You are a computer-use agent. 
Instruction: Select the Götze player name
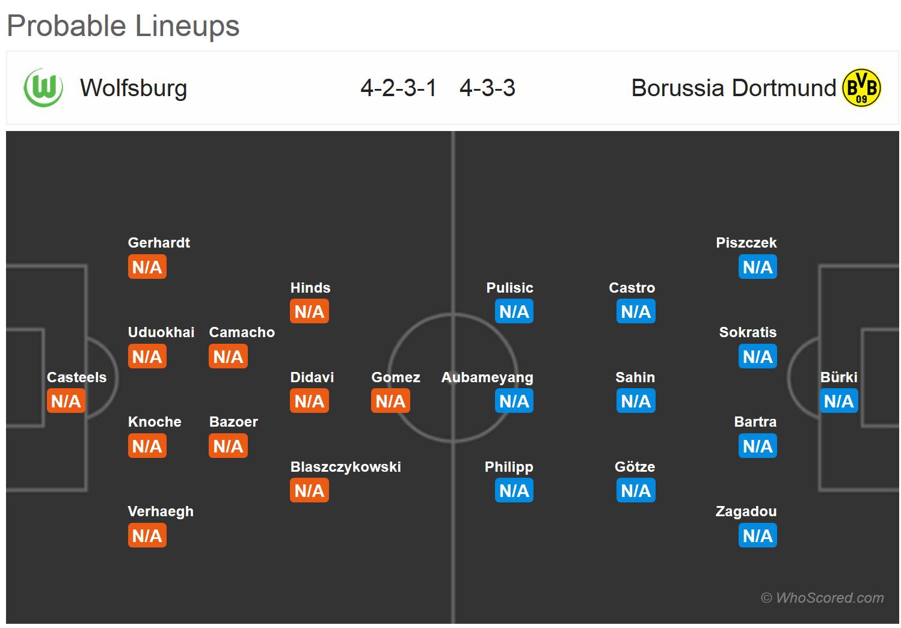click(x=635, y=467)
